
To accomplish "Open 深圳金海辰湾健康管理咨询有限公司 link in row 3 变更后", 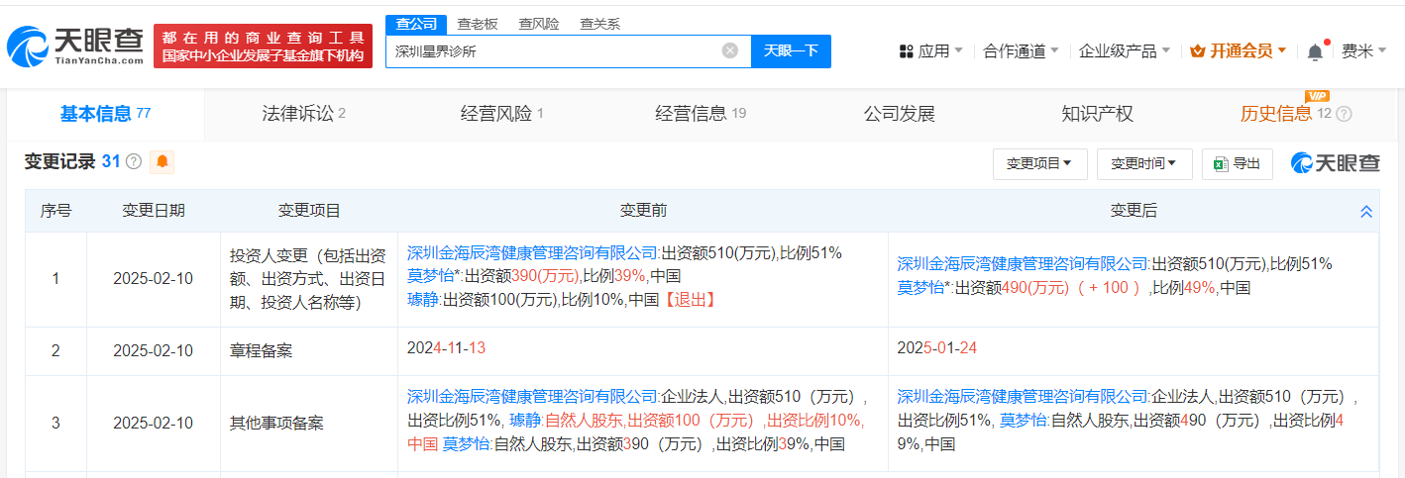I will point(1023,397).
